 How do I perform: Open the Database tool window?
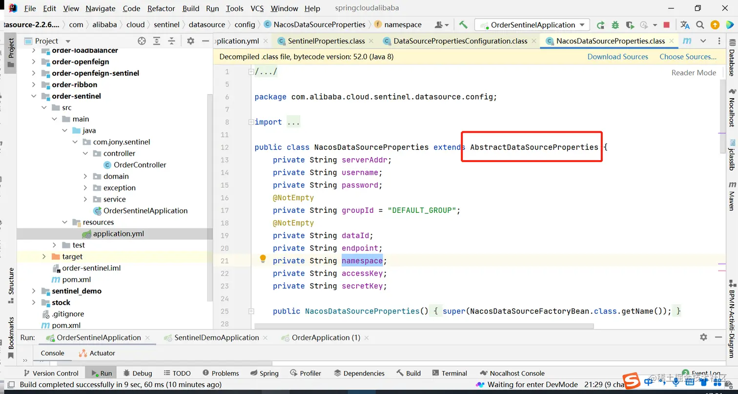[x=732, y=58]
